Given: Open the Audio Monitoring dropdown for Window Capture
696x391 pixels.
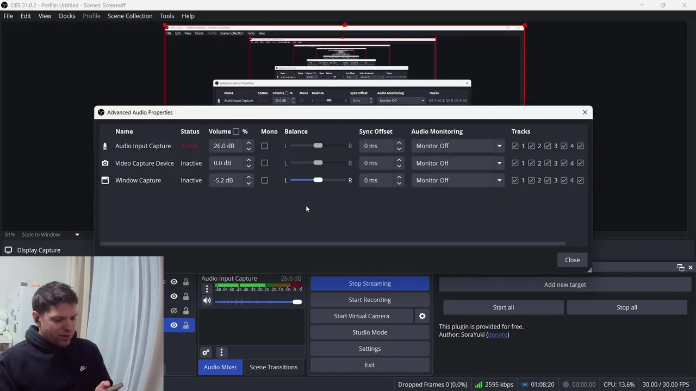Looking at the screenshot, I should point(458,180).
